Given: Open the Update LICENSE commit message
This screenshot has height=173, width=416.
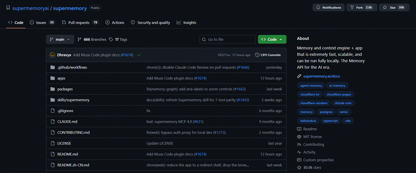Looking at the screenshot, I should pos(160,144).
